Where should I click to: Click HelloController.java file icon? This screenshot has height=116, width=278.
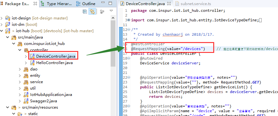pyautogui.click(x=32, y=63)
